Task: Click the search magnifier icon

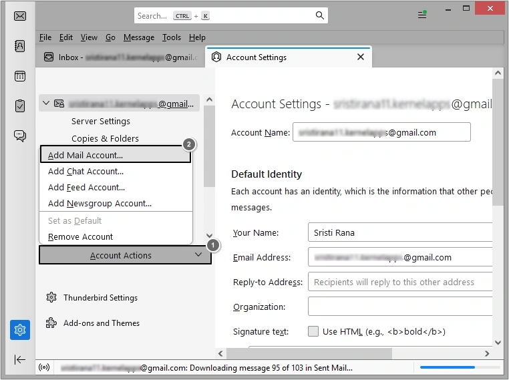Action: click(320, 15)
